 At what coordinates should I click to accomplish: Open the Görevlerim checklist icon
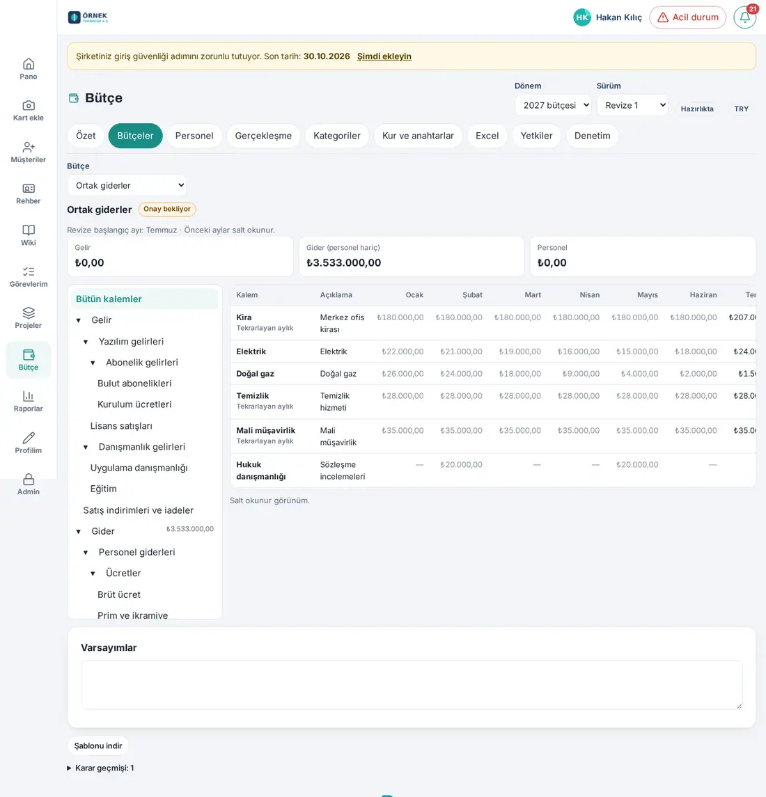click(29, 271)
